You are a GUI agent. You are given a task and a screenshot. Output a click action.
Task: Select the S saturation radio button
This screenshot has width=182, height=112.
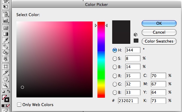[115, 59]
